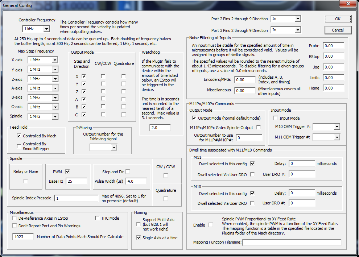Enable CW/CCW output mode for X
The image size is (359, 257).
click(103, 76)
